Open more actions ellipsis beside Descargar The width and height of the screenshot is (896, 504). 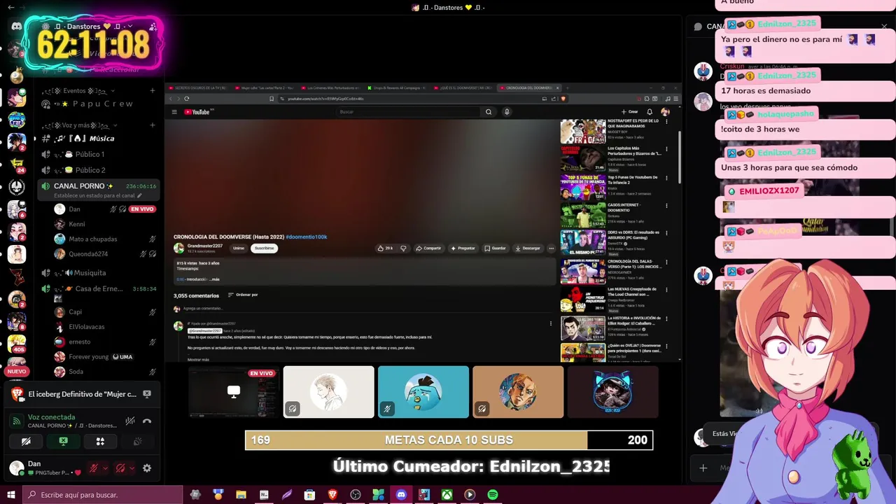[552, 248]
